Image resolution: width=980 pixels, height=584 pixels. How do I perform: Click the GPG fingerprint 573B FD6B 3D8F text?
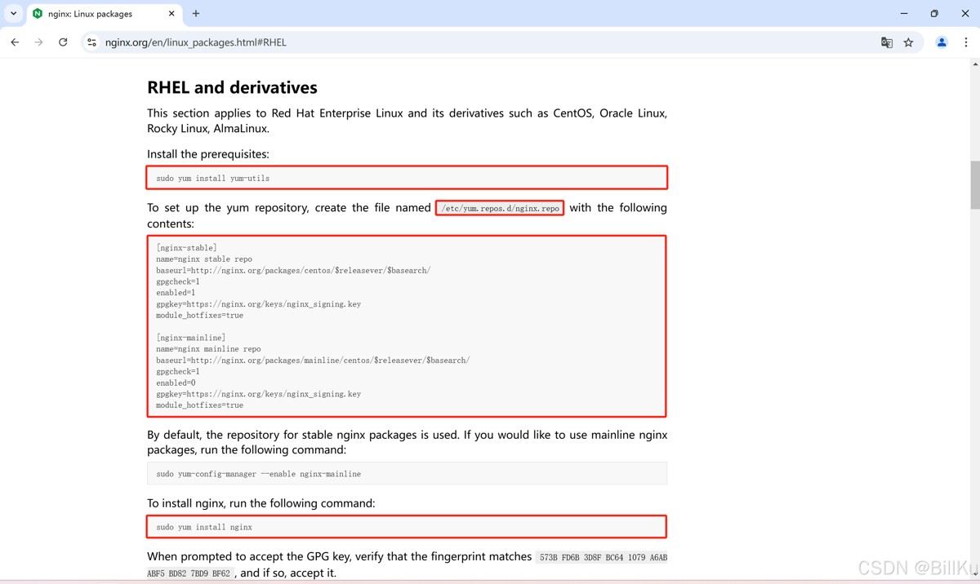click(604, 557)
